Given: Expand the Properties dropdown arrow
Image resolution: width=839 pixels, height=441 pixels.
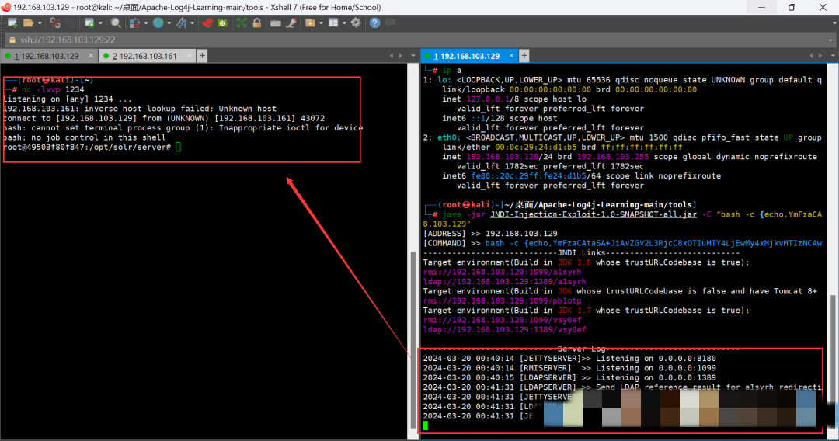Looking at the screenshot, I should click(100, 23).
